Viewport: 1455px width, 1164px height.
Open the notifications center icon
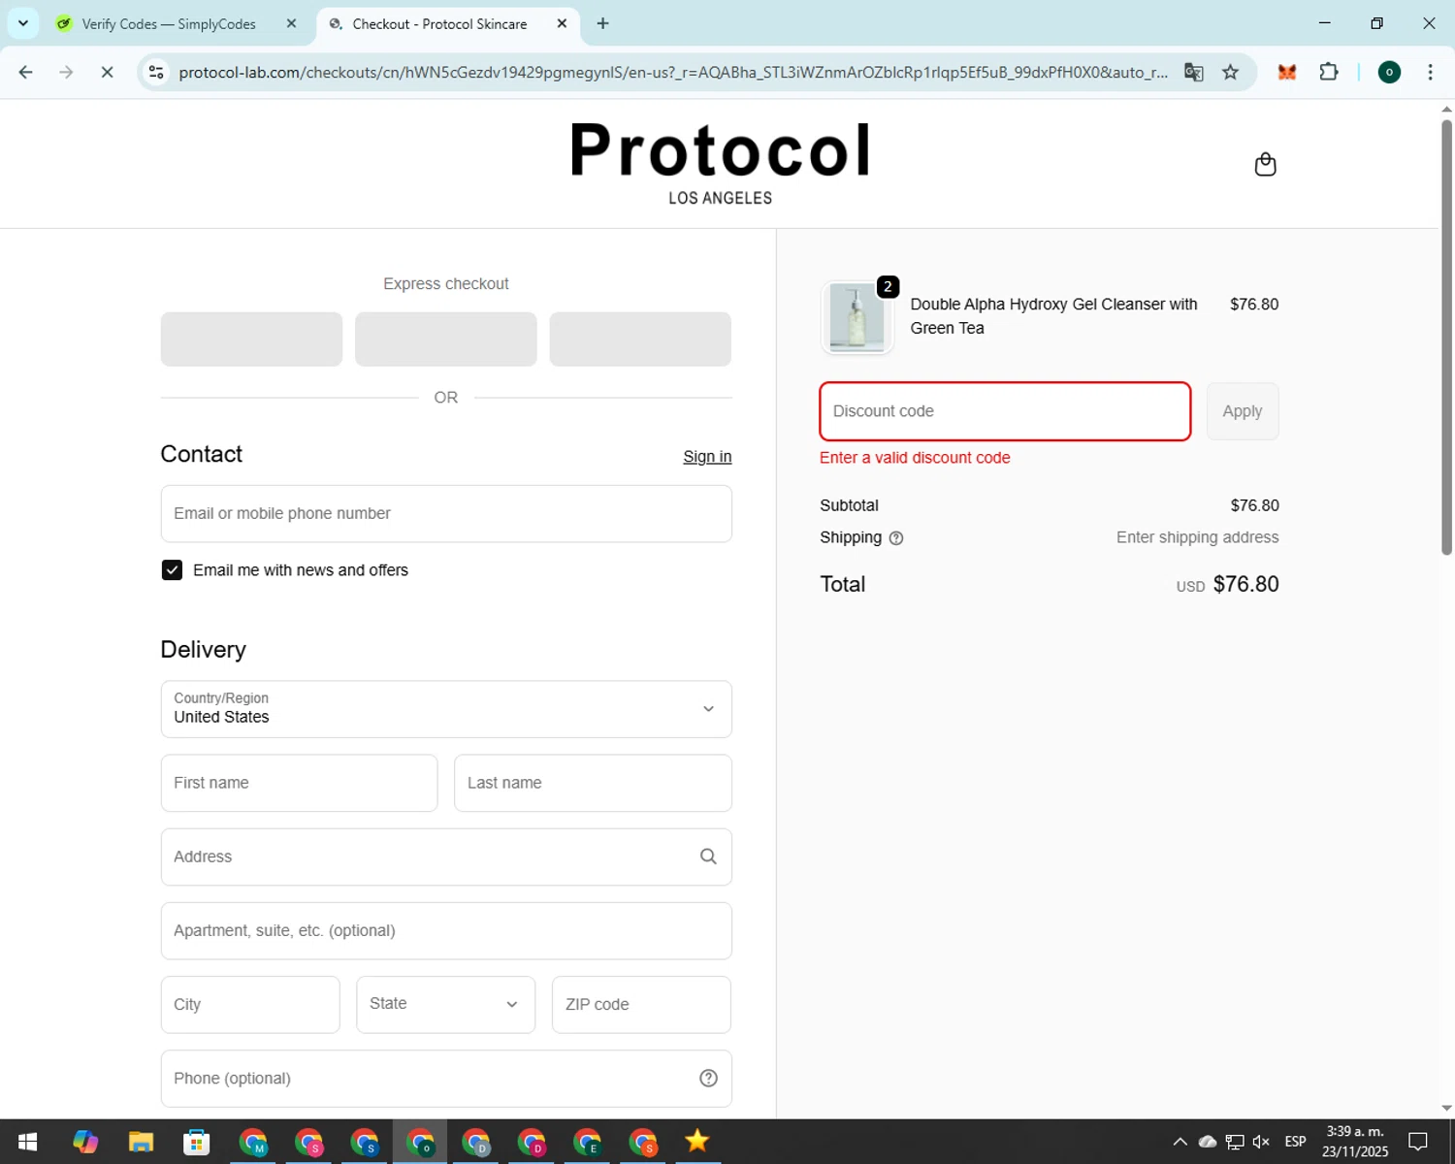point(1418,1142)
